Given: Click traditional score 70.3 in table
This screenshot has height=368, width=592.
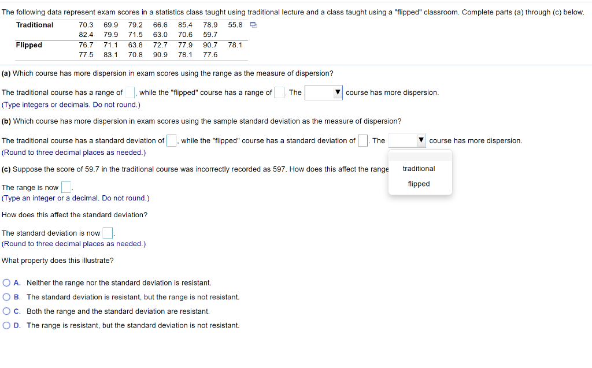Looking at the screenshot, I should point(86,25).
